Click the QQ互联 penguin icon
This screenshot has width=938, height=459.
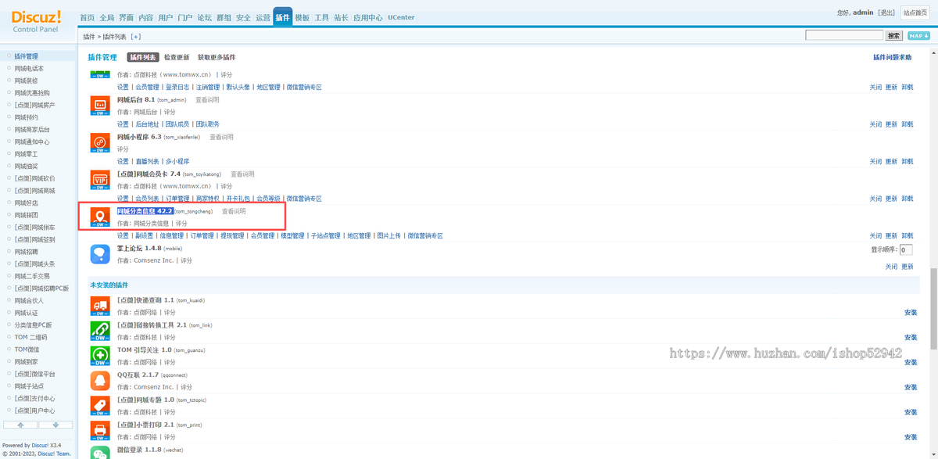click(x=100, y=381)
